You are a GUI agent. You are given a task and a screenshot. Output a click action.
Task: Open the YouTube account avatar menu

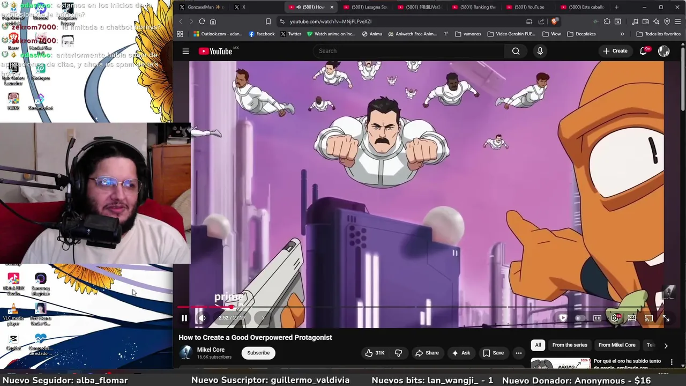(x=663, y=51)
